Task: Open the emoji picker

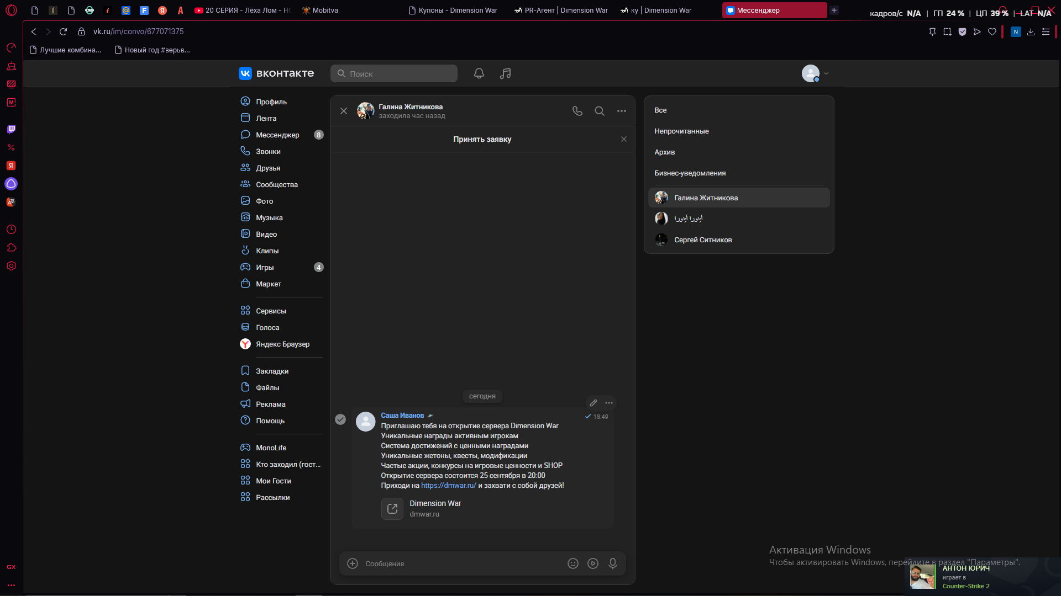Action: (573, 563)
